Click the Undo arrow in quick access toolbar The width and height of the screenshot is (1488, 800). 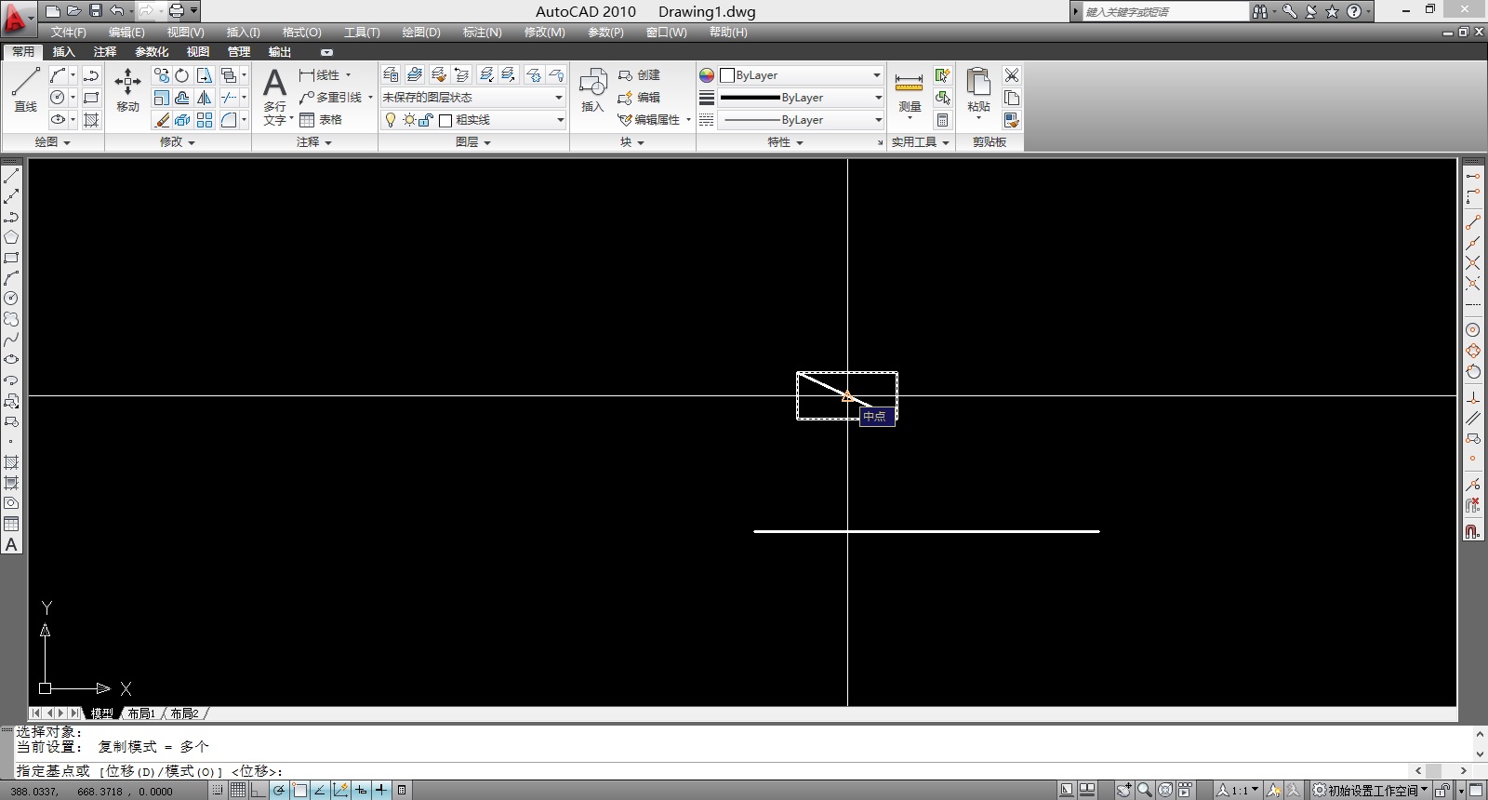117,11
